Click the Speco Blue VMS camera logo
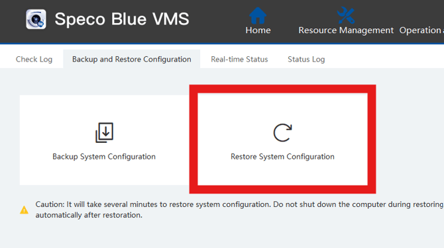Image resolution: width=444 pixels, height=248 pixels. pos(36,19)
